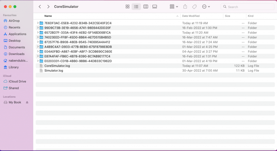Sort by the Name column header
Viewport: 277px width, 151px height.
tap(48, 16)
